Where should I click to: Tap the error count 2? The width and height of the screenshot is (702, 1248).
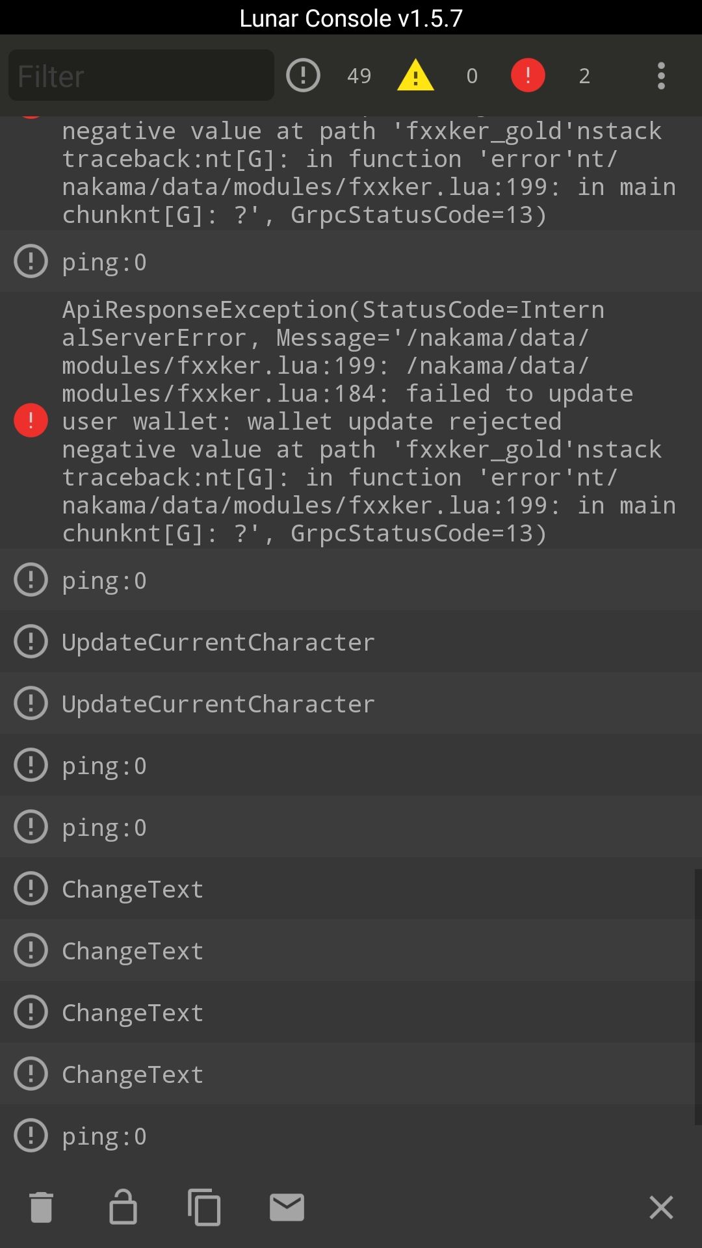click(584, 76)
